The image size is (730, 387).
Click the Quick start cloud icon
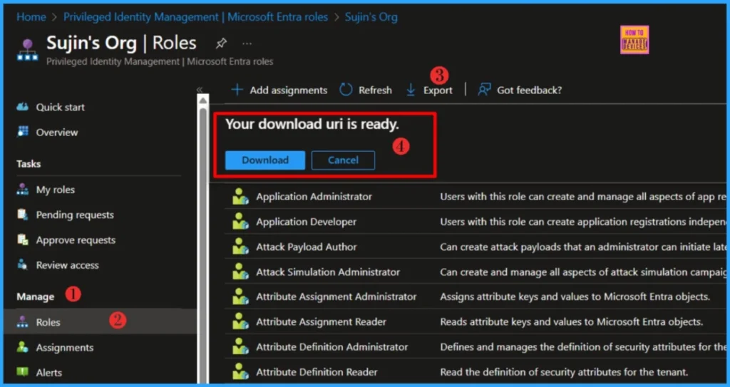22,107
